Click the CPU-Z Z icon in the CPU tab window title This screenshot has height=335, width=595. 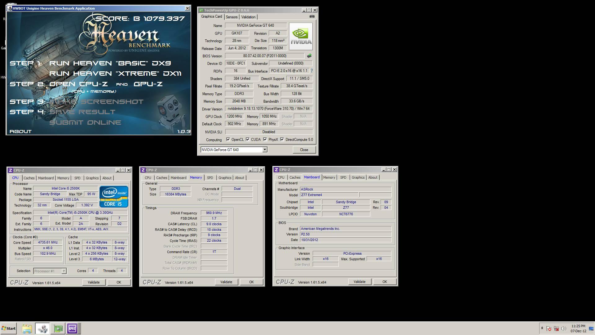tap(11, 170)
